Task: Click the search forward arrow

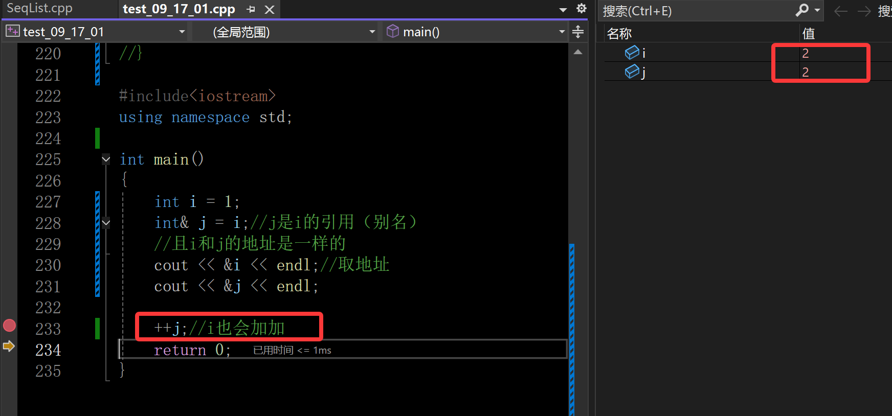Action: pos(864,11)
